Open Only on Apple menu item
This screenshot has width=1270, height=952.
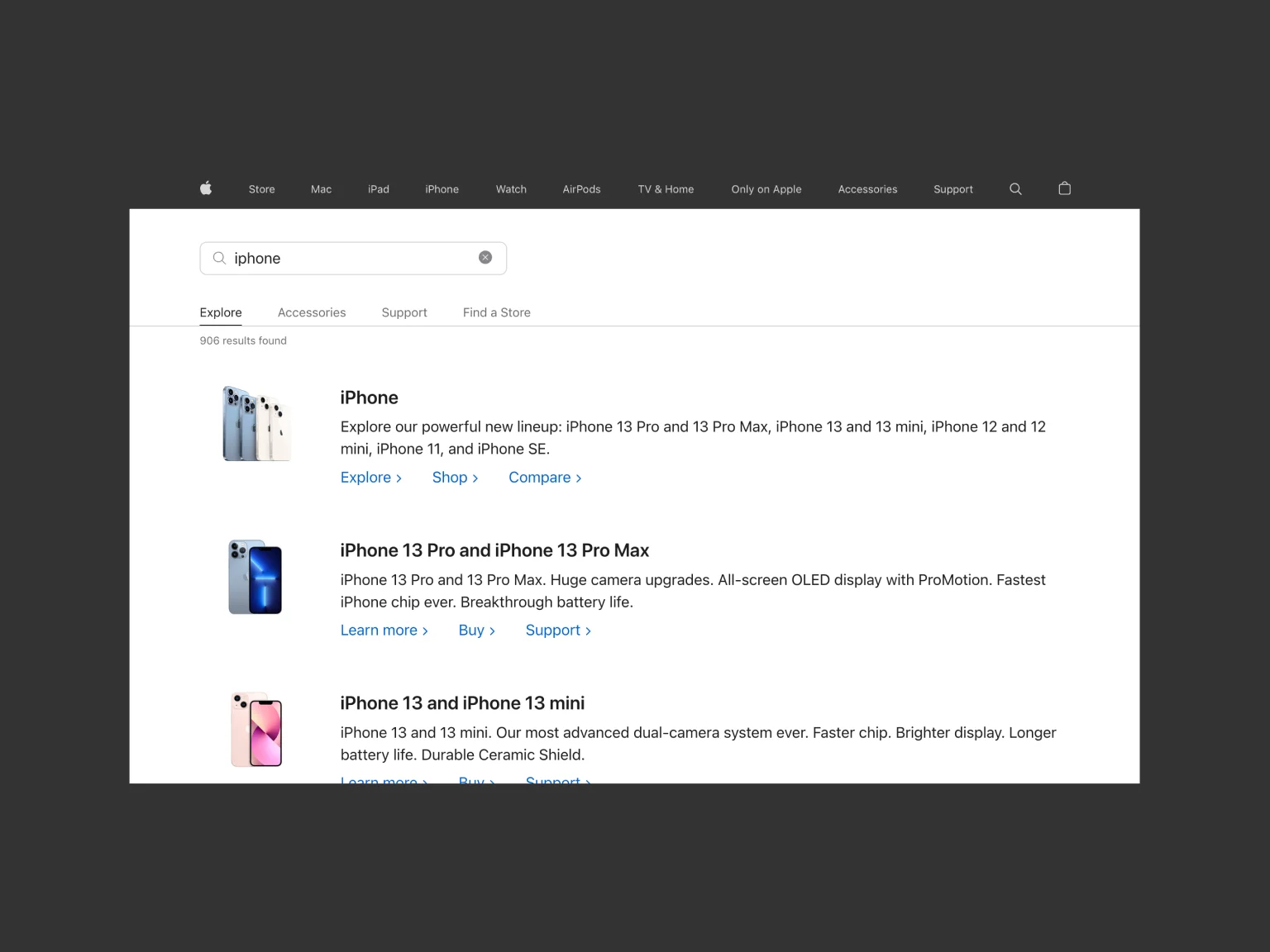766,189
